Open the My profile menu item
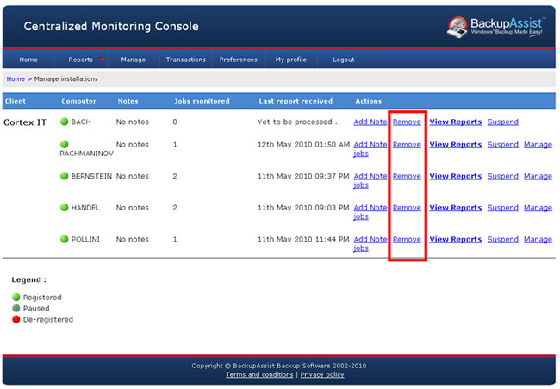This screenshot has height=389, width=560. click(x=290, y=60)
